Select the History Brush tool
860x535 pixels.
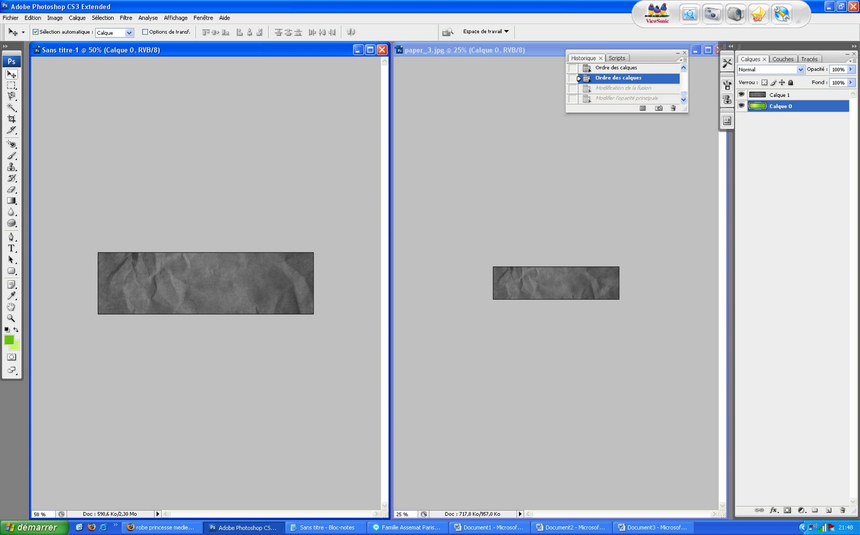11,178
